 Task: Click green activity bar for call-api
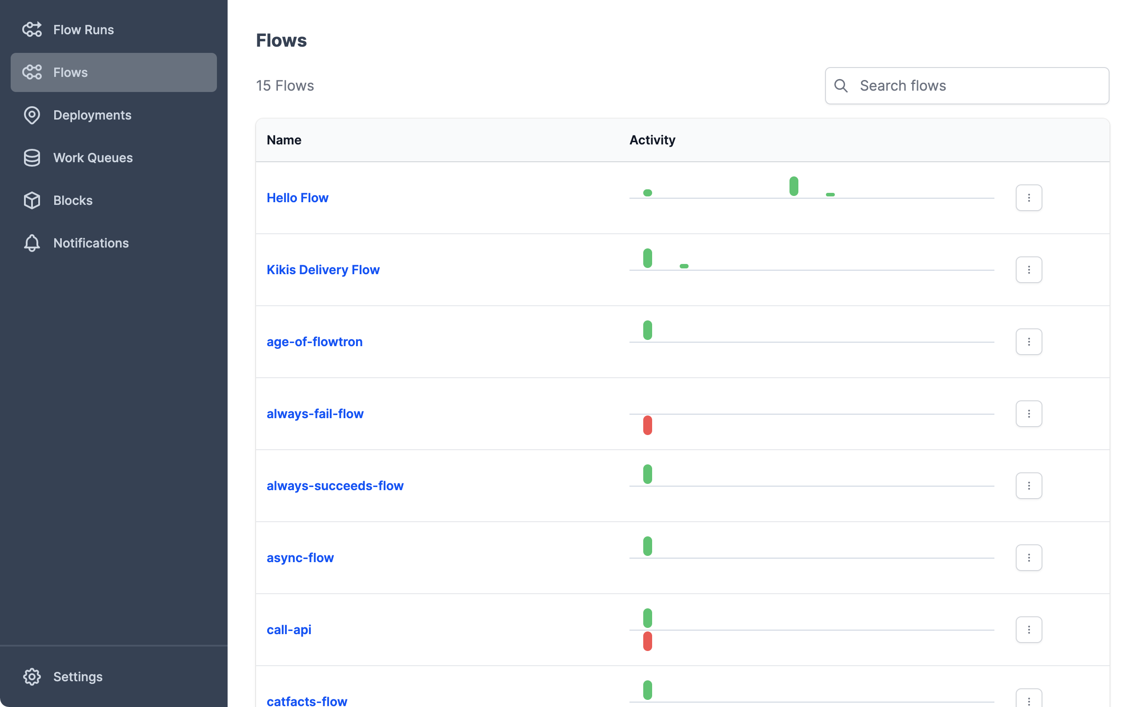pos(647,618)
